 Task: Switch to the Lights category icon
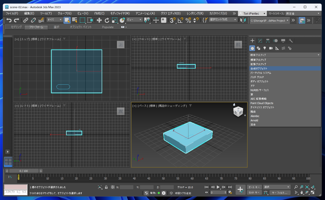pos(264,48)
